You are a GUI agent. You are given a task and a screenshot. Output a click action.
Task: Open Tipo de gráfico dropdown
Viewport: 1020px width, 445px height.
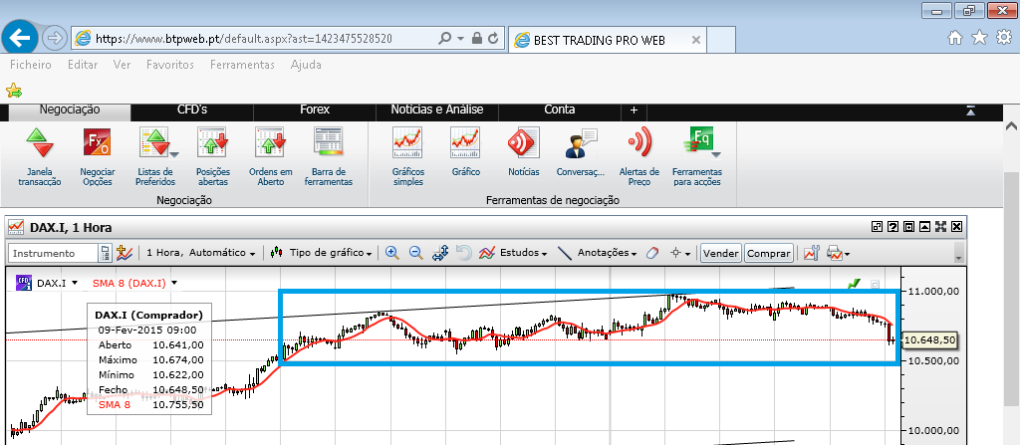(x=322, y=253)
